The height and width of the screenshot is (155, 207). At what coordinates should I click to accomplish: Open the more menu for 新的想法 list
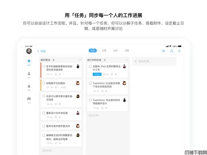click(80, 60)
